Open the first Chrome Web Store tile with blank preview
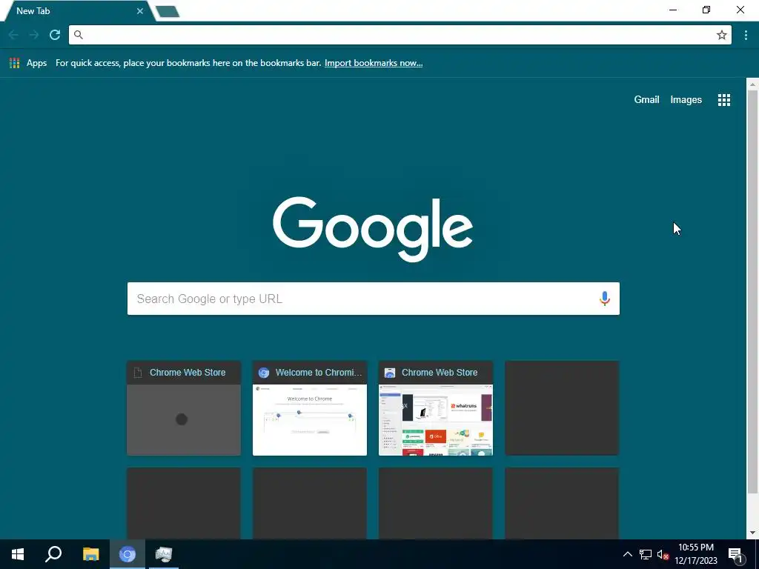Screen dimensions: 759x569 184,408
